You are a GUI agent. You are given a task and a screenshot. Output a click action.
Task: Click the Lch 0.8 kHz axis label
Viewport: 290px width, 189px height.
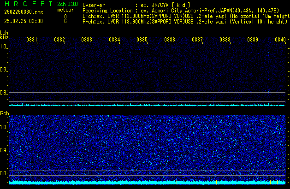pyautogui.click(x=3, y=93)
